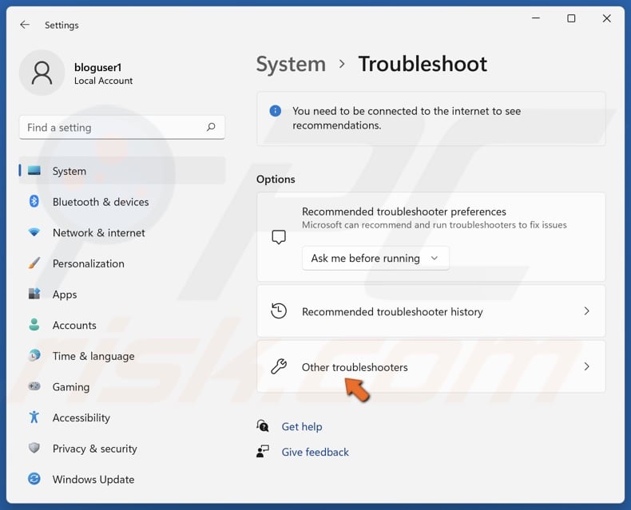Click the history clock icon
631x510 pixels.
[279, 311]
